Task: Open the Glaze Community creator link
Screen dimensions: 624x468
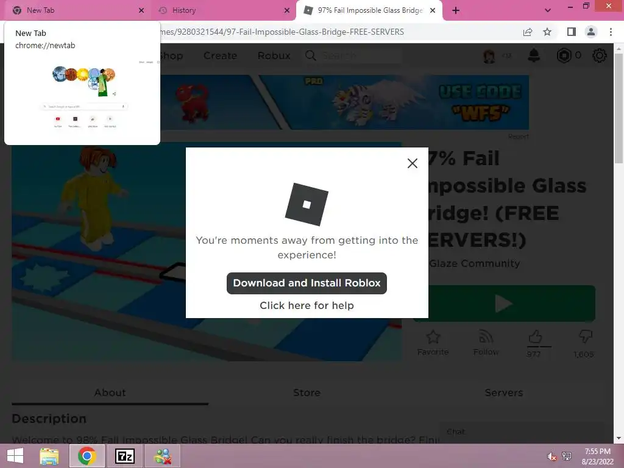Action: [x=474, y=263]
